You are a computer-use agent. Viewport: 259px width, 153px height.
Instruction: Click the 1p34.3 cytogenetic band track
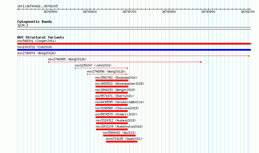click(134, 28)
